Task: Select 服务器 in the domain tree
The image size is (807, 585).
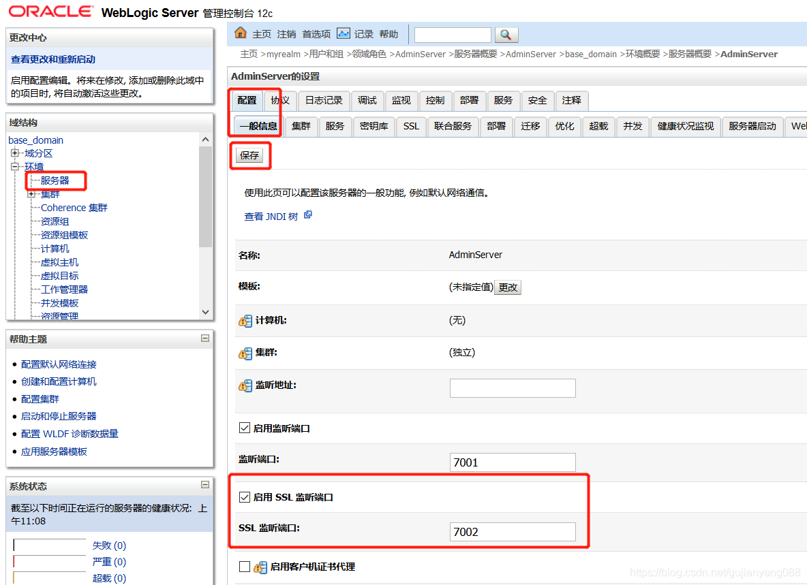Action: coord(55,180)
